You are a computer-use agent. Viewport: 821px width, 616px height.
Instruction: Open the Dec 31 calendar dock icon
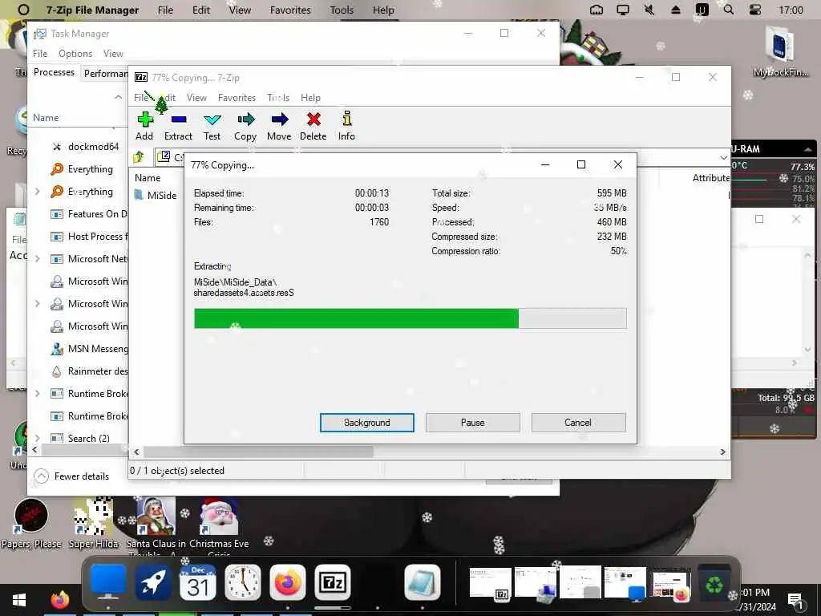click(197, 582)
